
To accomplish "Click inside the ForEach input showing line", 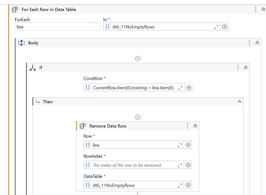I will (58, 26).
